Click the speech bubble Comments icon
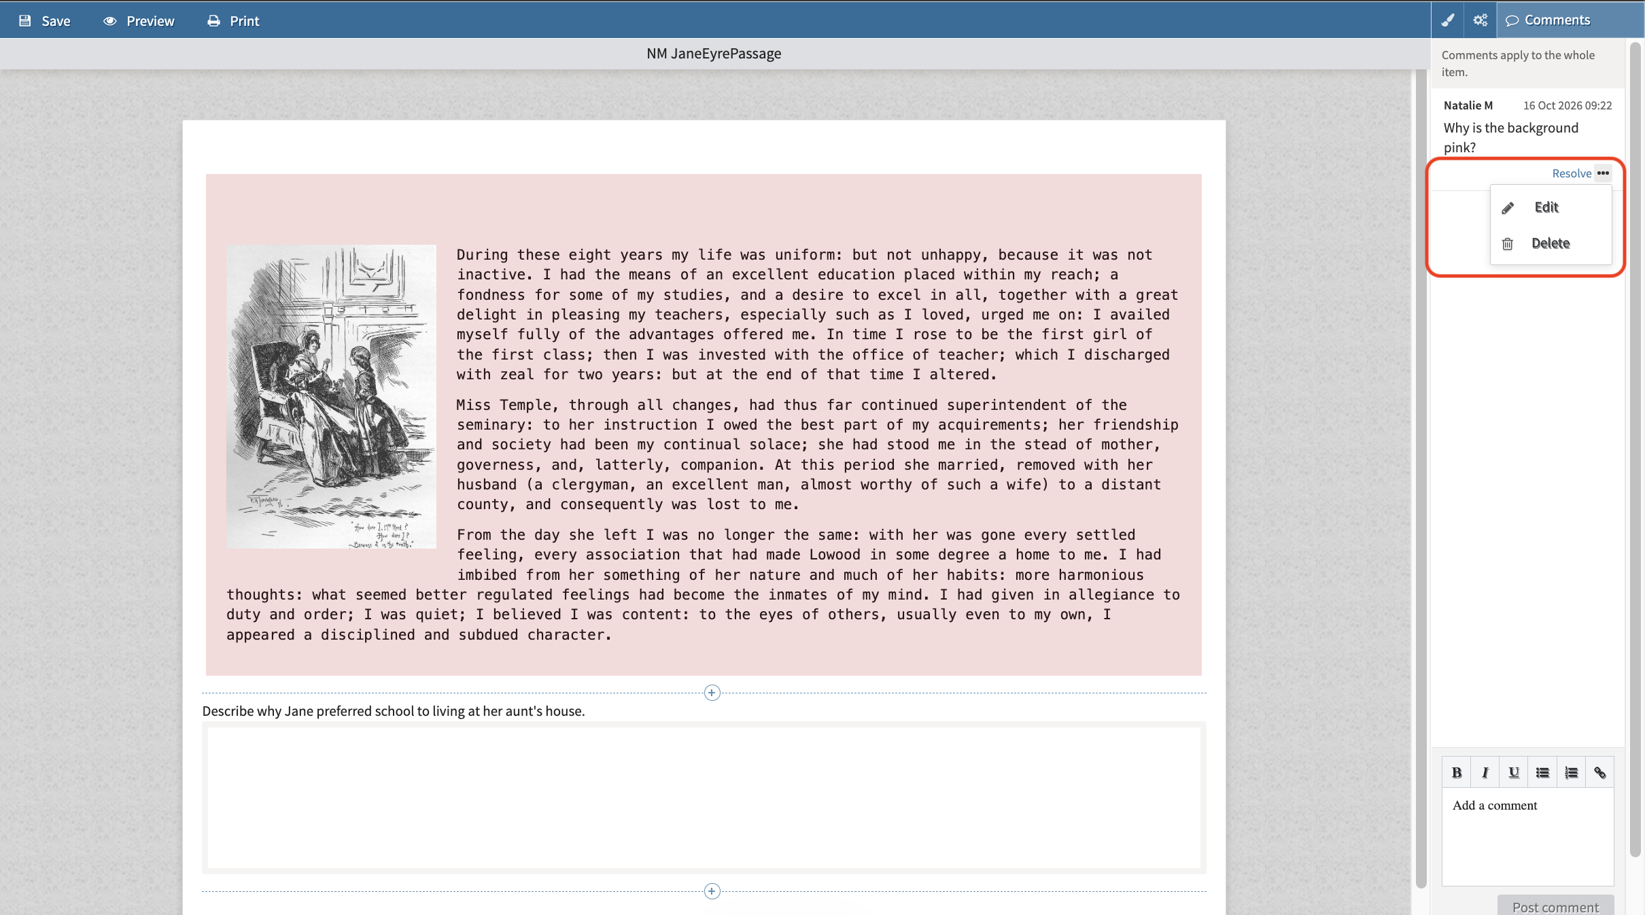 (x=1512, y=20)
